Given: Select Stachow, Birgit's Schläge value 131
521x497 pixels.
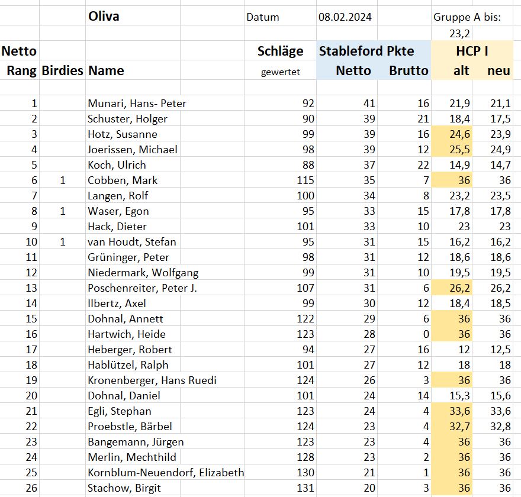Looking at the screenshot, I should pos(305,488).
